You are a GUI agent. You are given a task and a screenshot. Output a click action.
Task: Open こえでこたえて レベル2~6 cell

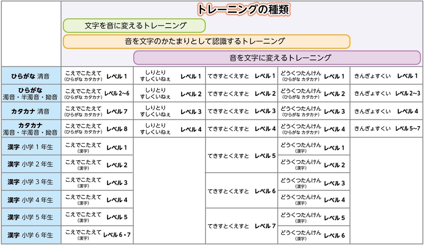click(97, 93)
